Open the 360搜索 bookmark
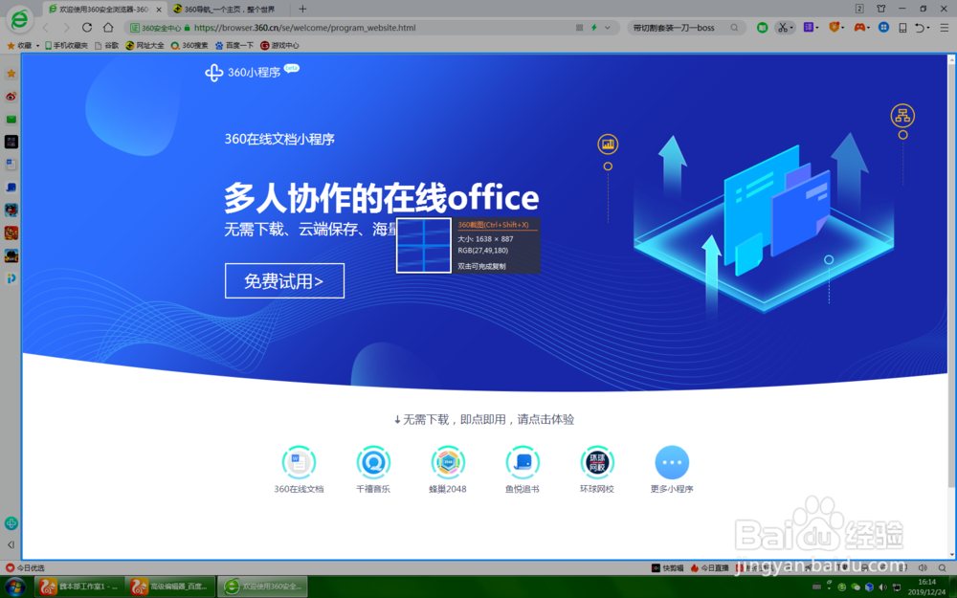957x598 pixels. tap(189, 45)
